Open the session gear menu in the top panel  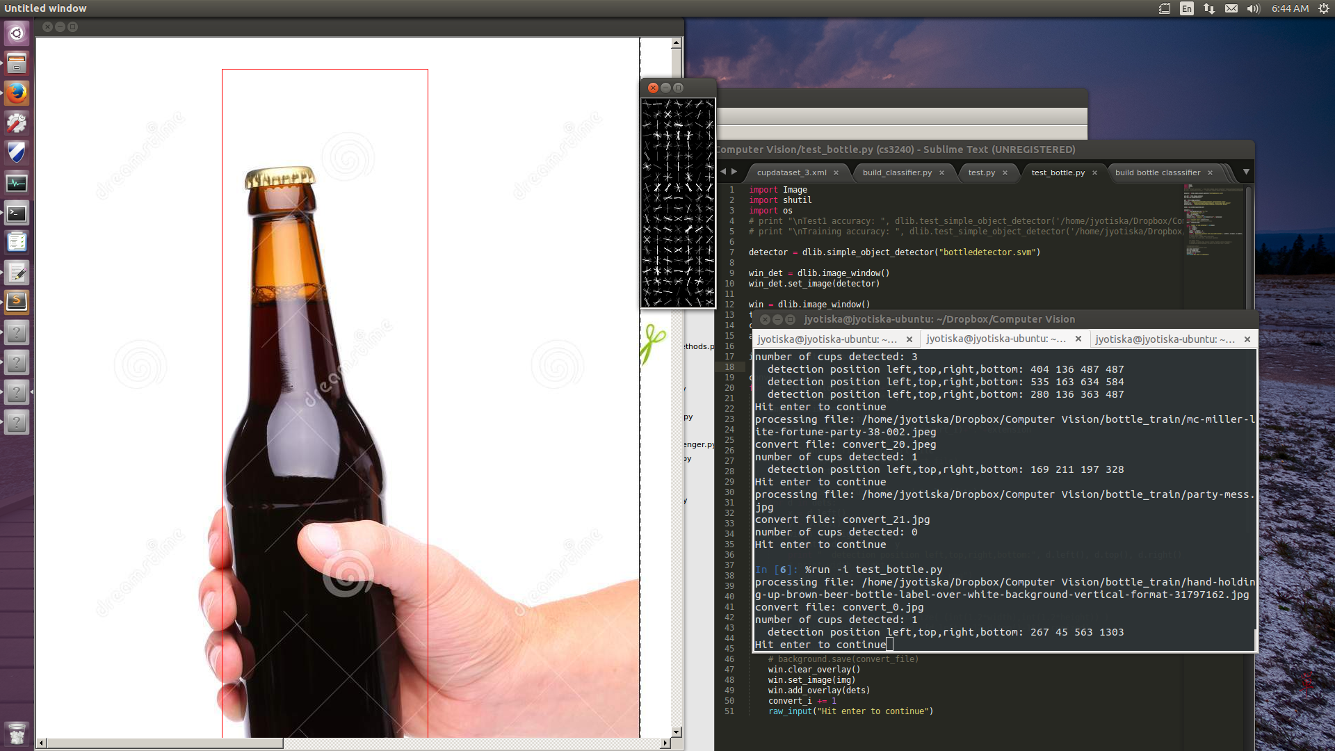[1325, 8]
